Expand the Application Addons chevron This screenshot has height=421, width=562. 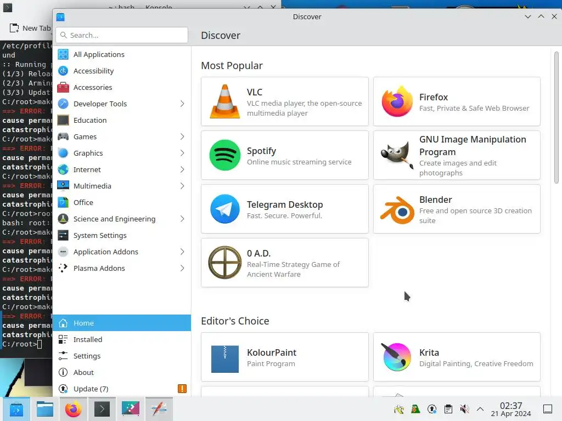pyautogui.click(x=182, y=252)
